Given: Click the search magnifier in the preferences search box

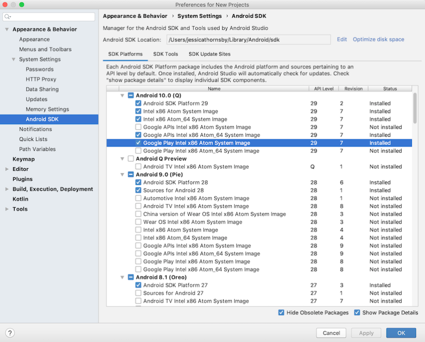Looking at the screenshot, I should [6, 16].
